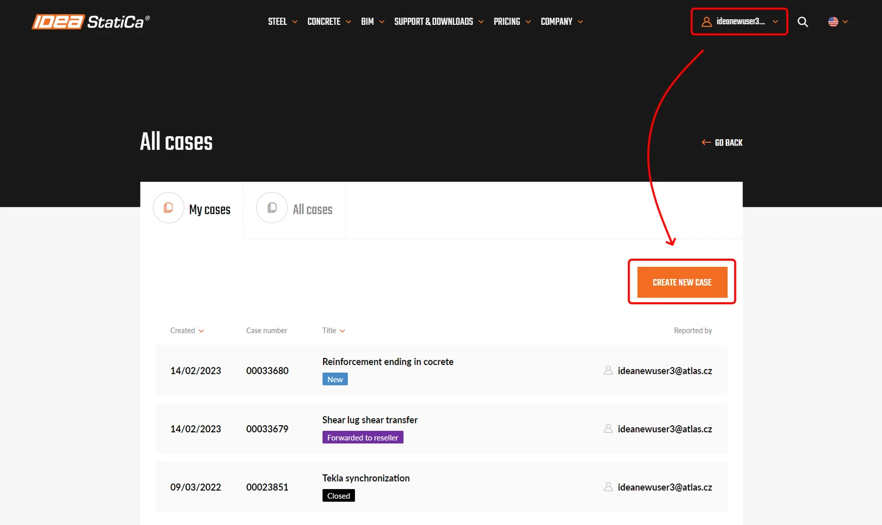Image resolution: width=882 pixels, height=525 pixels.
Task: Click the My cases document icon
Action: click(x=168, y=208)
